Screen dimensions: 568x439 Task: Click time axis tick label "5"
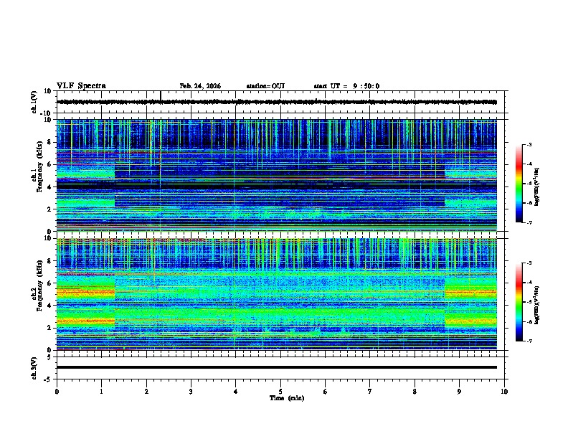click(x=280, y=392)
